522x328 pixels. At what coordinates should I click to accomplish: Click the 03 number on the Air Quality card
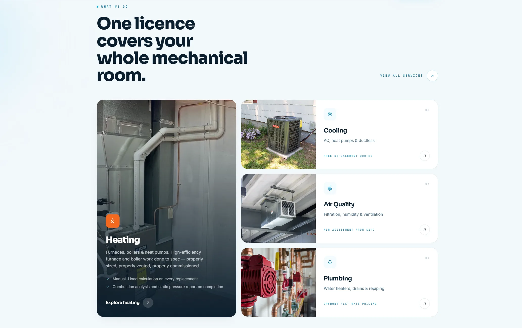pyautogui.click(x=427, y=184)
